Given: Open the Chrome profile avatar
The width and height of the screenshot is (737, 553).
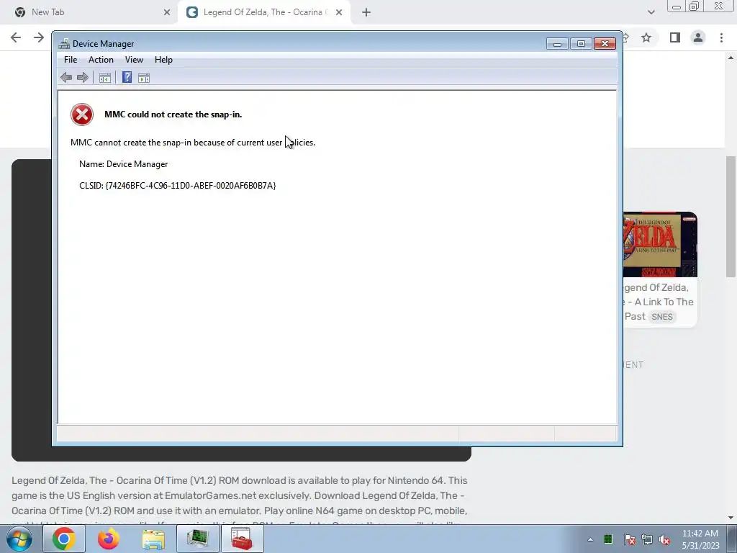Looking at the screenshot, I should [x=698, y=37].
